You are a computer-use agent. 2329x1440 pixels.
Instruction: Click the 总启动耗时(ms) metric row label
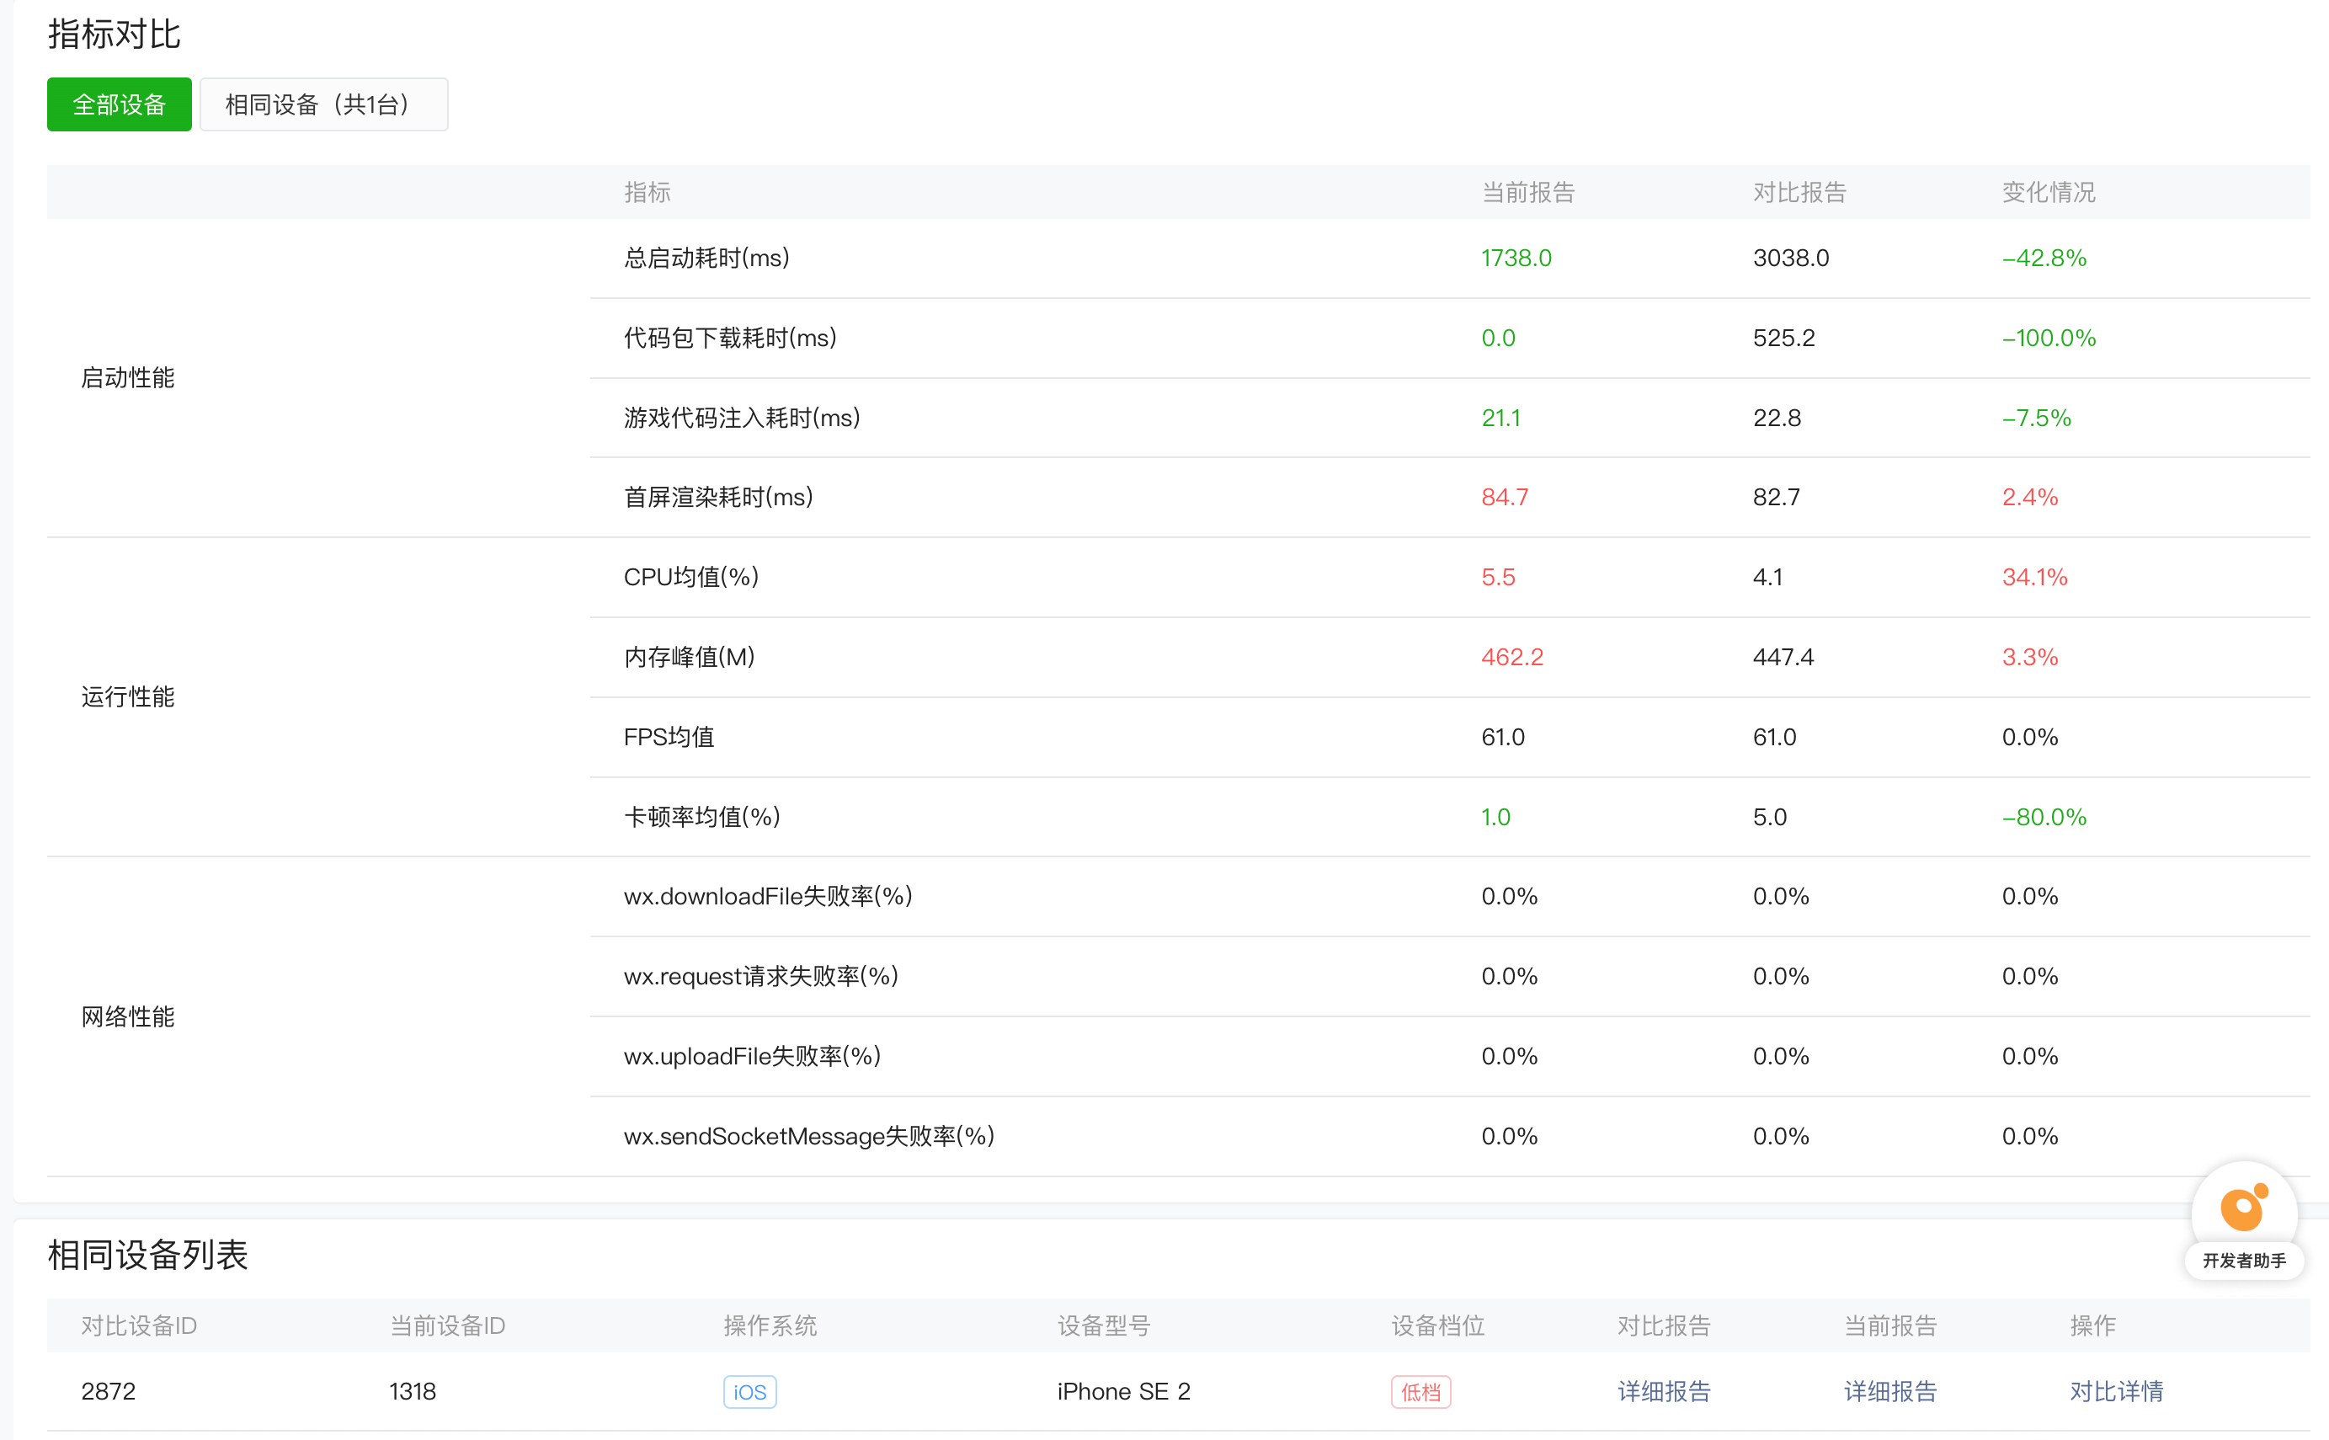pyautogui.click(x=706, y=258)
